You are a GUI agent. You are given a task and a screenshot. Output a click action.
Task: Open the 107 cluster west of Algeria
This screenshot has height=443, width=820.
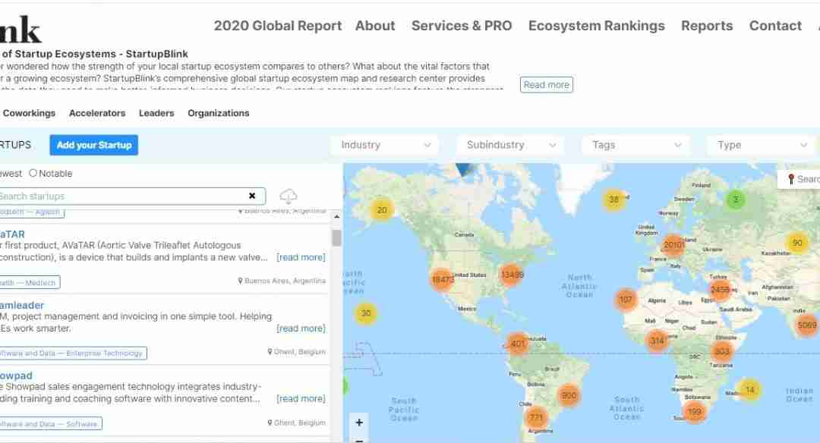pyautogui.click(x=626, y=300)
